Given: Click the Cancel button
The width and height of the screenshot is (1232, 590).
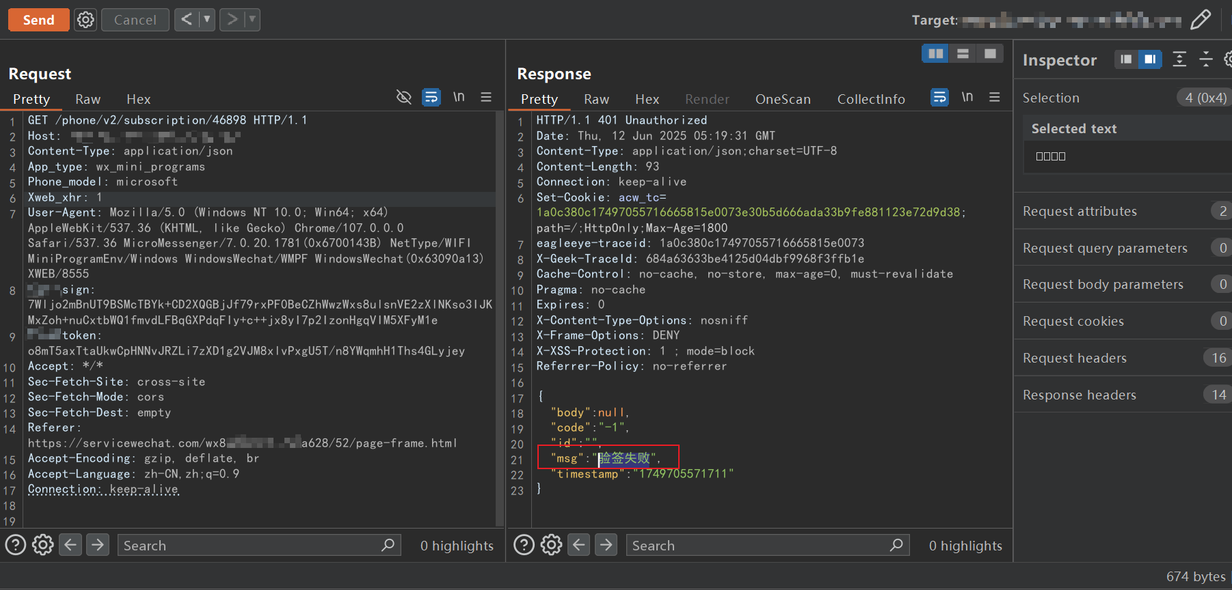Looking at the screenshot, I should click(x=135, y=20).
